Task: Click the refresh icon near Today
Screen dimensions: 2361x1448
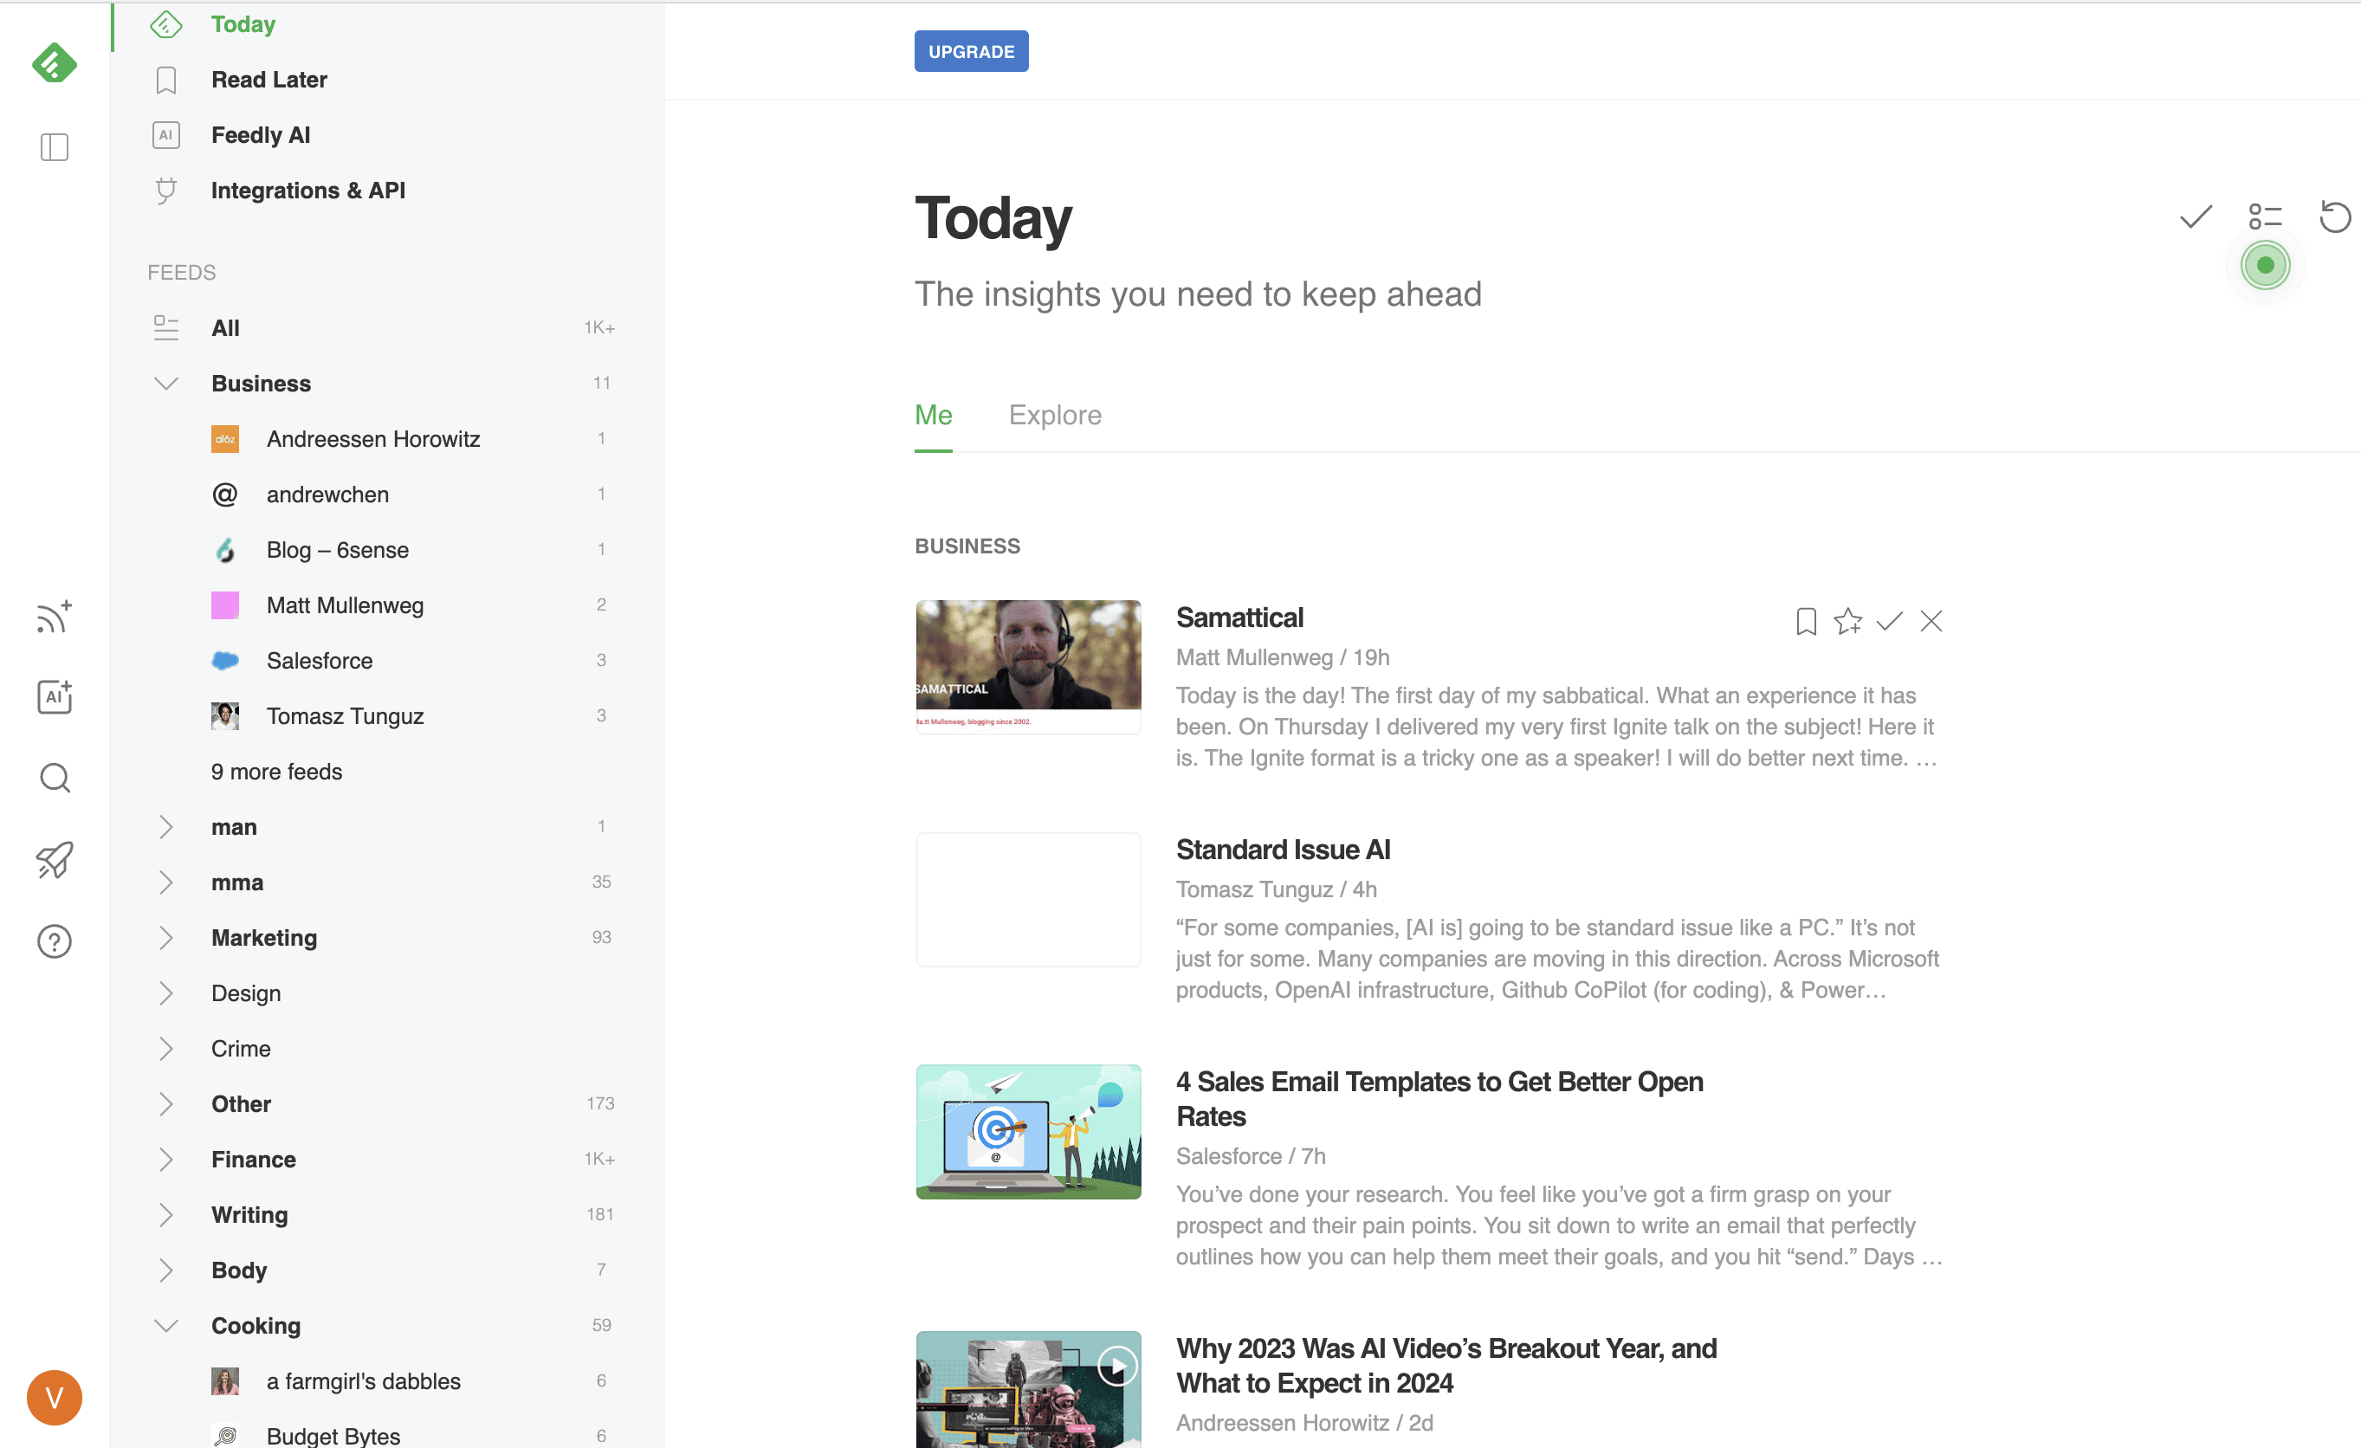Action: pyautogui.click(x=2334, y=217)
